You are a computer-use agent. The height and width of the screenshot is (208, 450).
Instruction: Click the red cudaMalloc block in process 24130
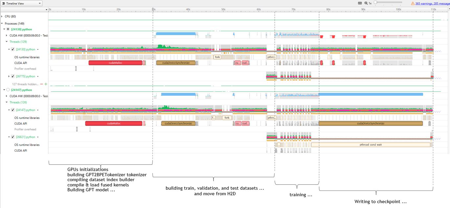tap(115, 63)
